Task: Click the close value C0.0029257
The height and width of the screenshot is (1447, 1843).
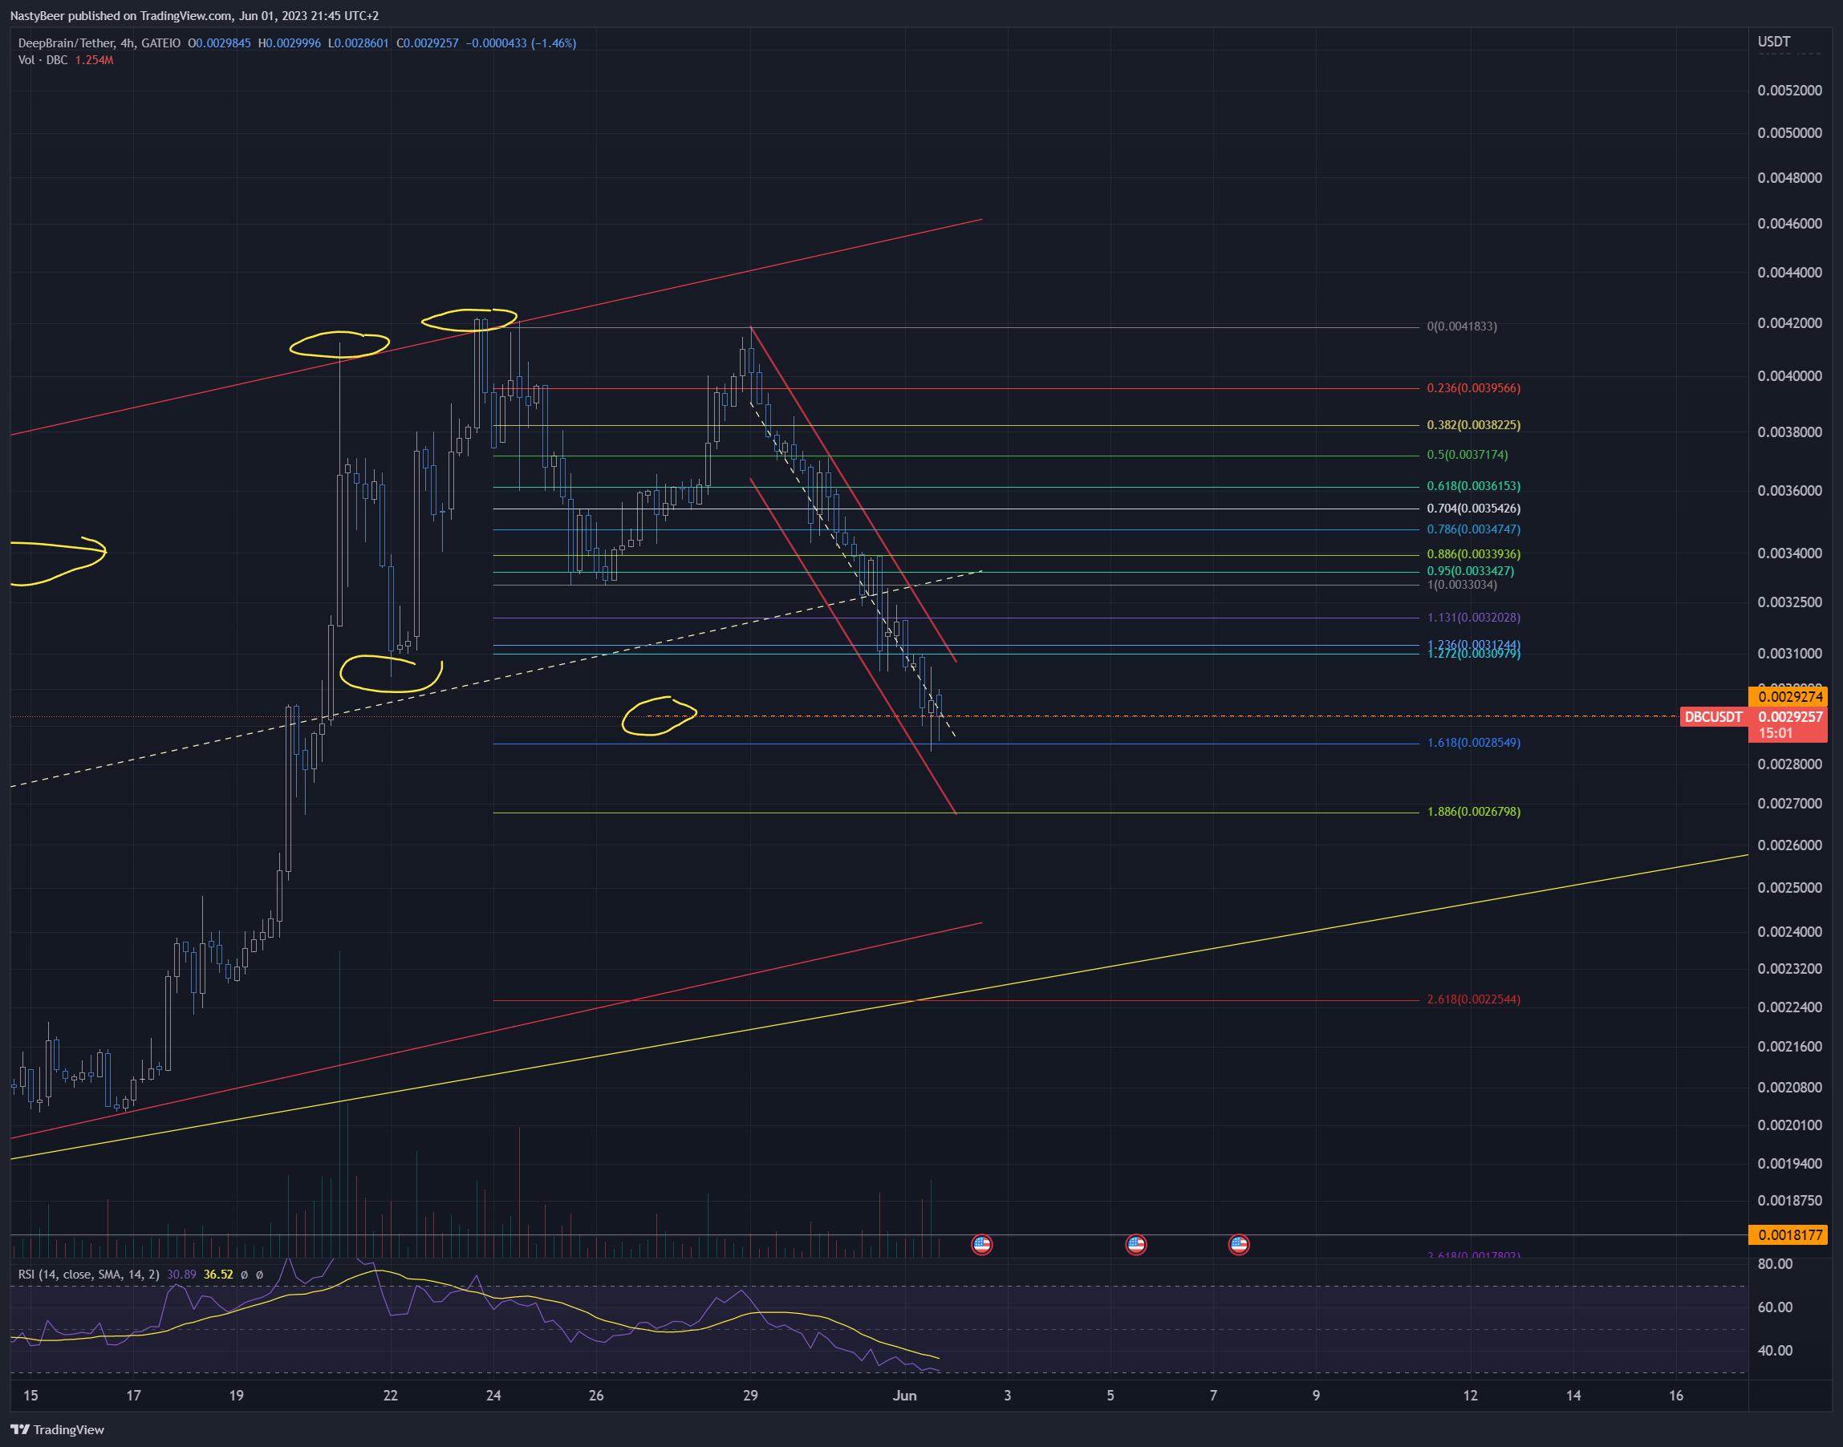Action: 428,43
